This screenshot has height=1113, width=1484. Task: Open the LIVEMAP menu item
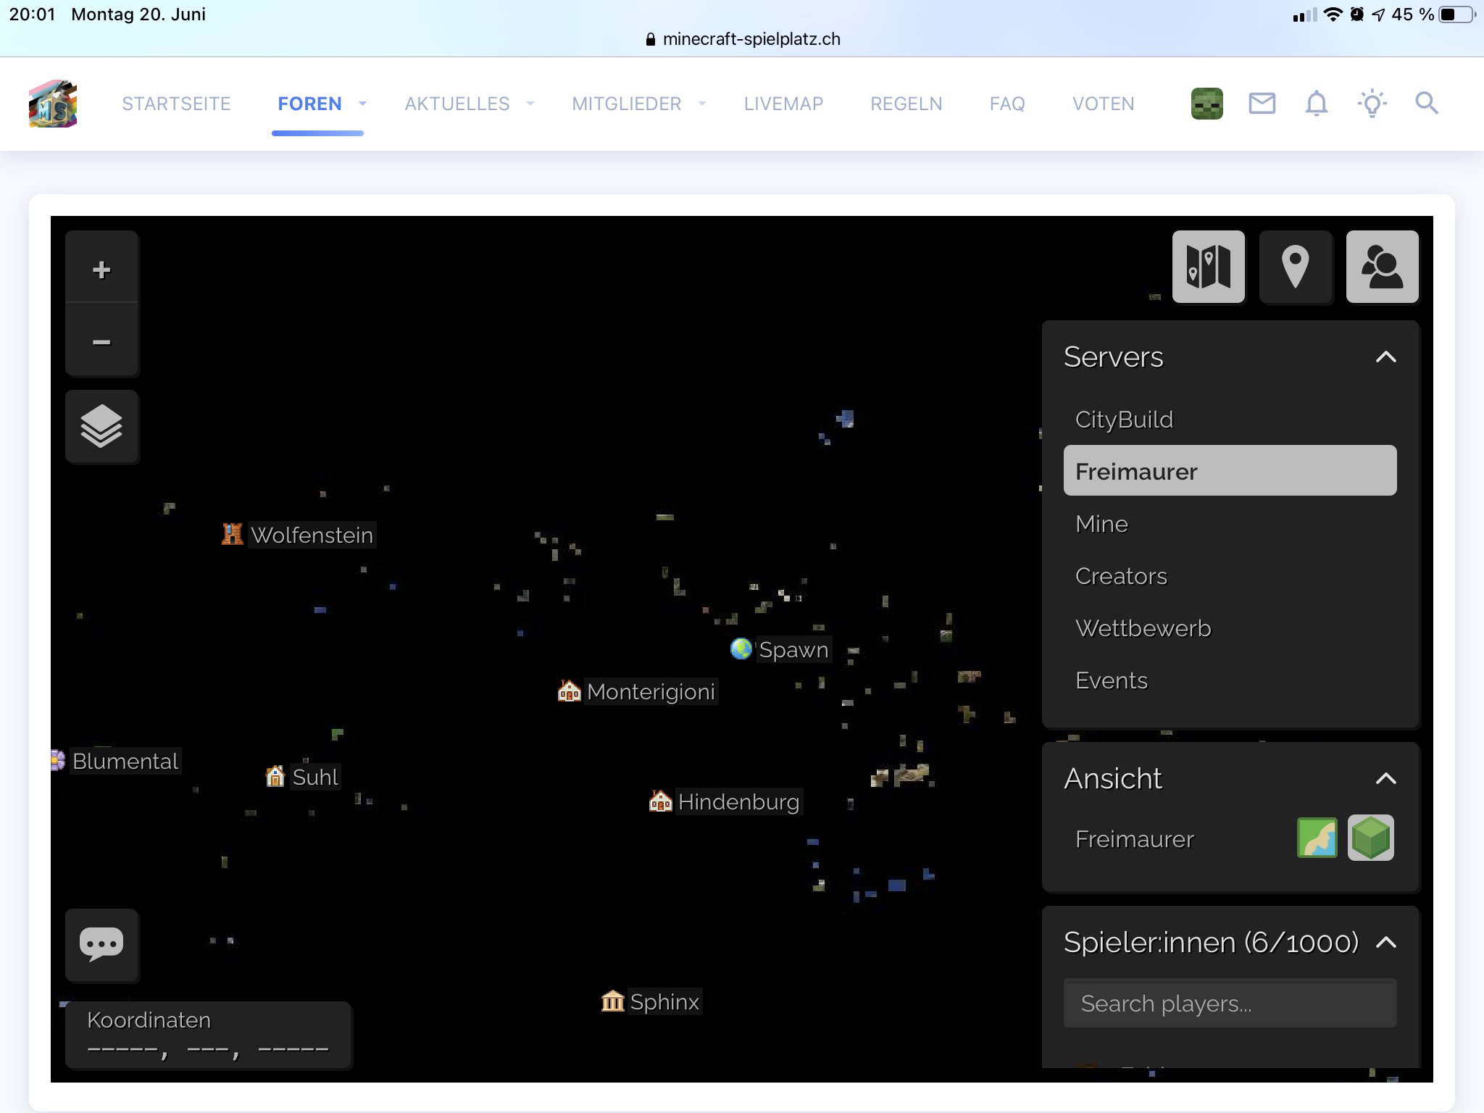tap(783, 104)
